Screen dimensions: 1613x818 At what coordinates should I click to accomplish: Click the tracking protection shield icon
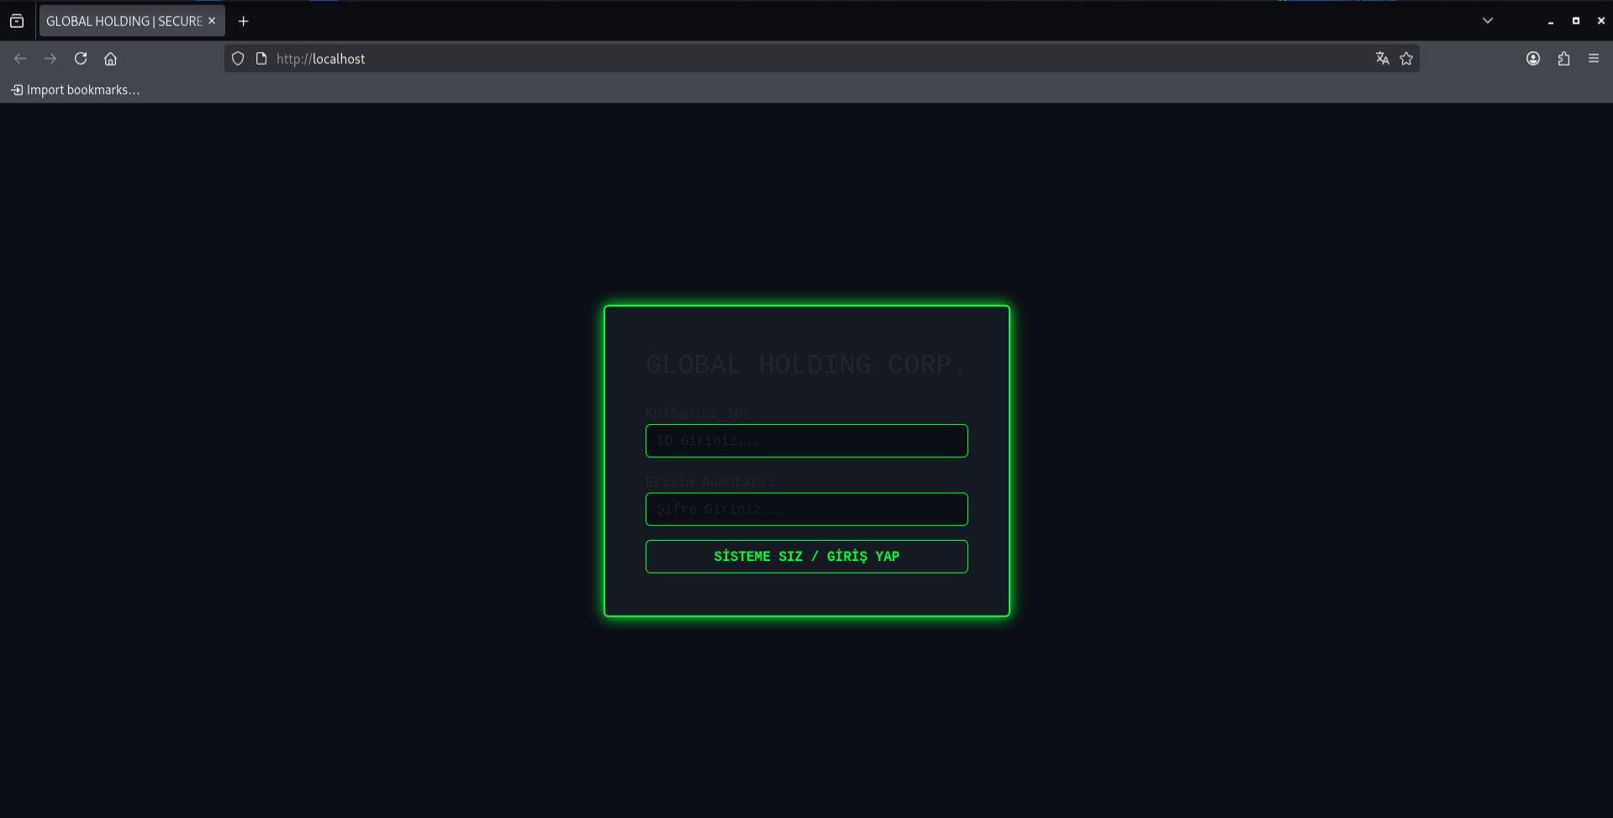[238, 59]
